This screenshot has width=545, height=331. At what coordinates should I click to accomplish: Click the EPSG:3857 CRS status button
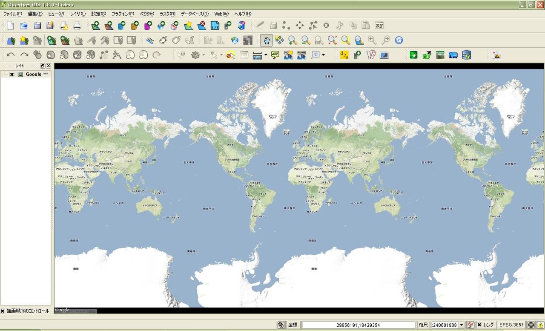(x=512, y=325)
